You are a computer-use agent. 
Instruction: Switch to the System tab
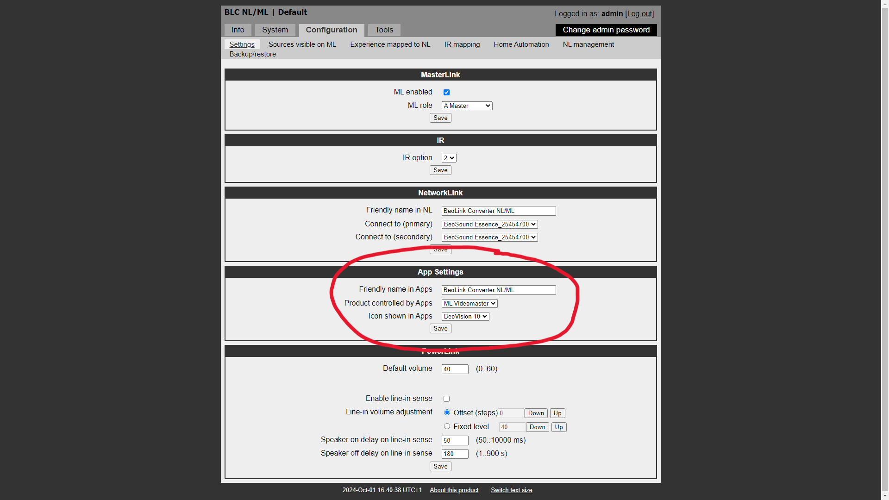275,30
